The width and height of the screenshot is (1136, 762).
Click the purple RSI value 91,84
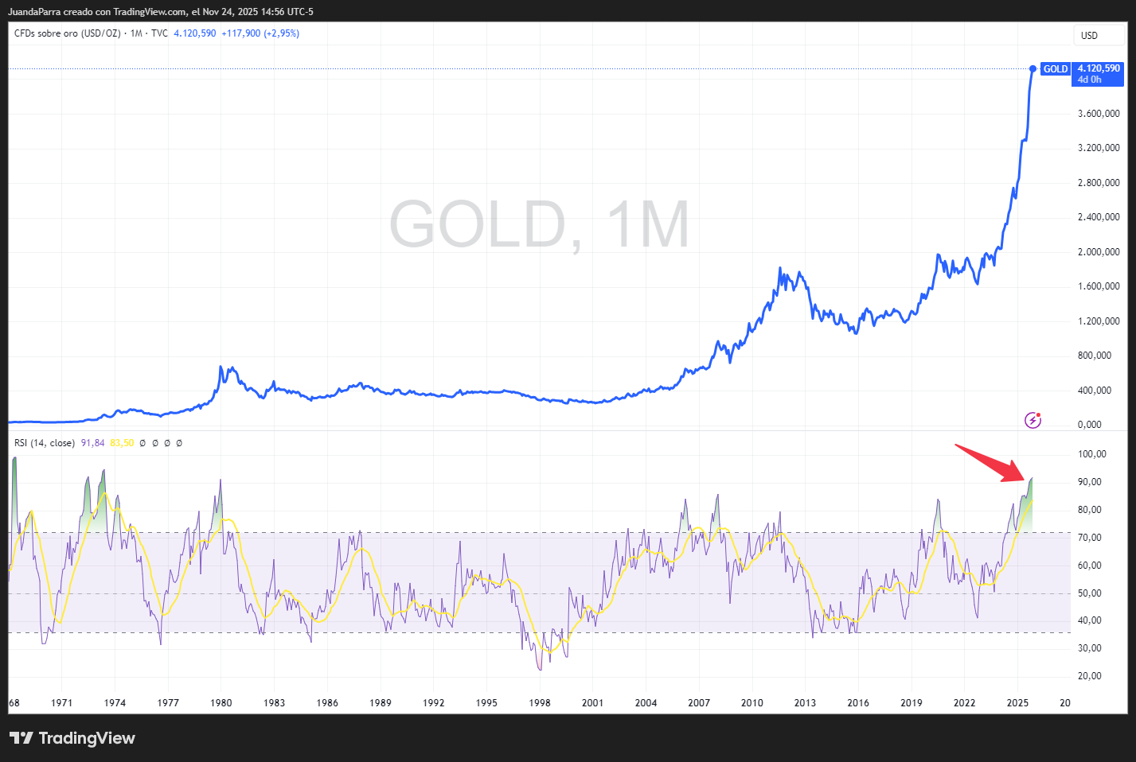(92, 443)
